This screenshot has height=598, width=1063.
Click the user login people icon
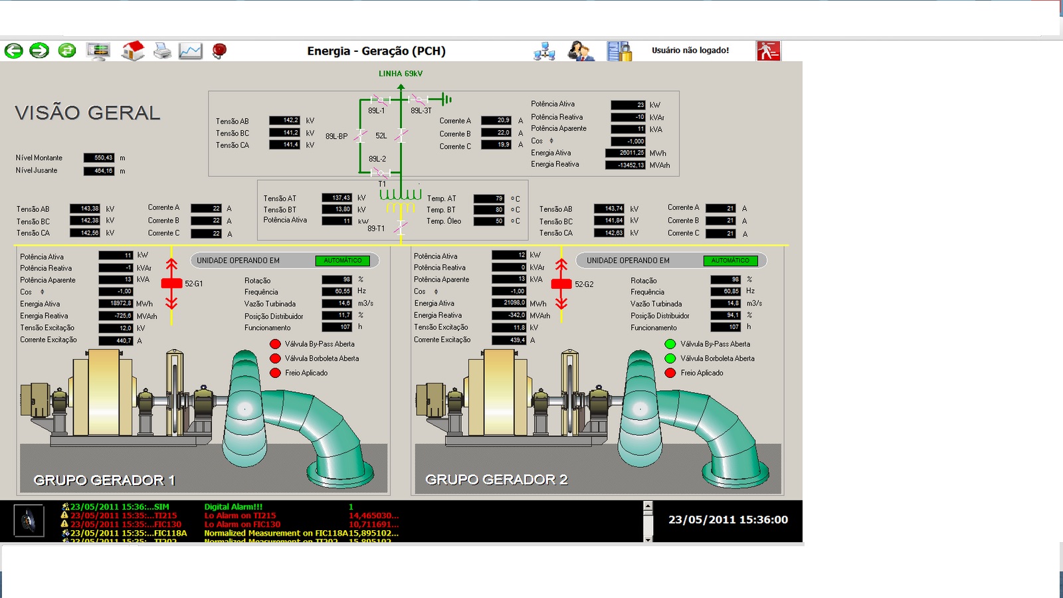[x=581, y=51]
